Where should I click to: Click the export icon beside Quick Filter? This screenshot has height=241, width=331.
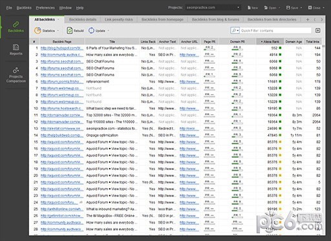[317, 30]
